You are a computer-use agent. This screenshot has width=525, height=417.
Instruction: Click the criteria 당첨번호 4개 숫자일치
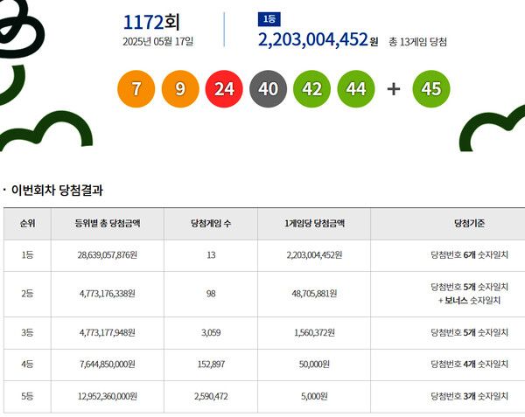pos(469,365)
